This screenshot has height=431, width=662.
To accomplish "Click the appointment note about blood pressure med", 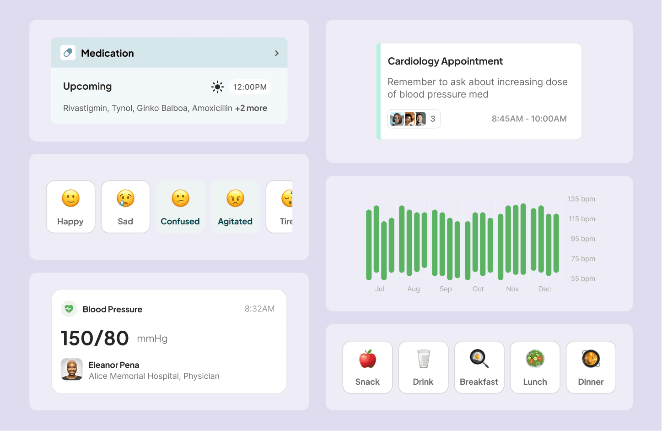I will [x=478, y=88].
